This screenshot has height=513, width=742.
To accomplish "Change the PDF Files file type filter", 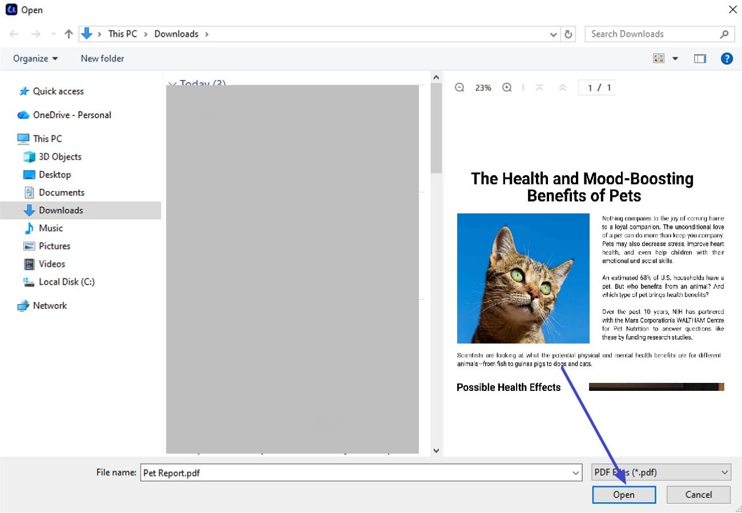I will tap(660, 472).
